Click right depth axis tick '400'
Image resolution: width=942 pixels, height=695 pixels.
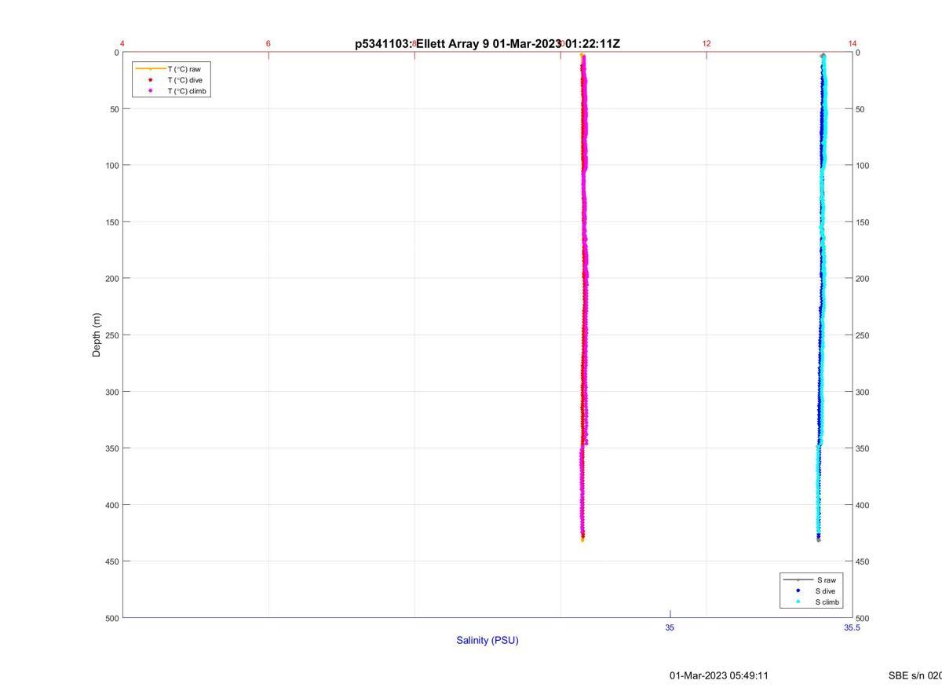(x=863, y=505)
